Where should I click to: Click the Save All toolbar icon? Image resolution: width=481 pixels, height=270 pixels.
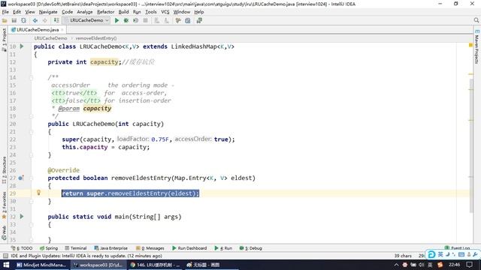(x=14, y=20)
